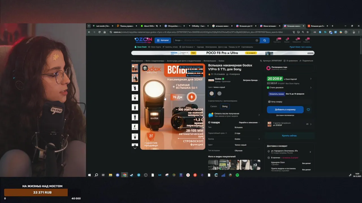
Task: Select the second product gallery thumbnail
Action: point(135,78)
